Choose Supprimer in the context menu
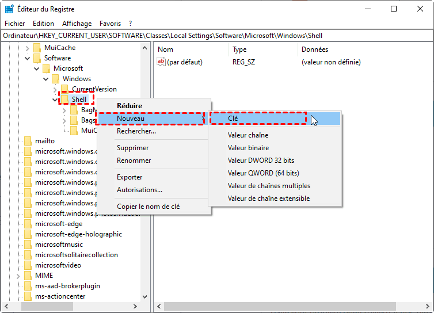This screenshot has width=434, height=313. tap(154, 148)
